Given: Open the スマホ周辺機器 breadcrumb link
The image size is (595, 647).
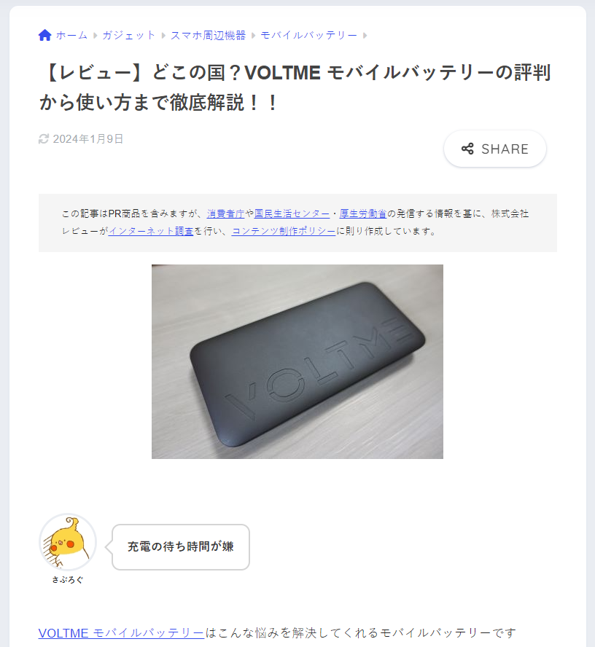Looking at the screenshot, I should click(x=208, y=35).
